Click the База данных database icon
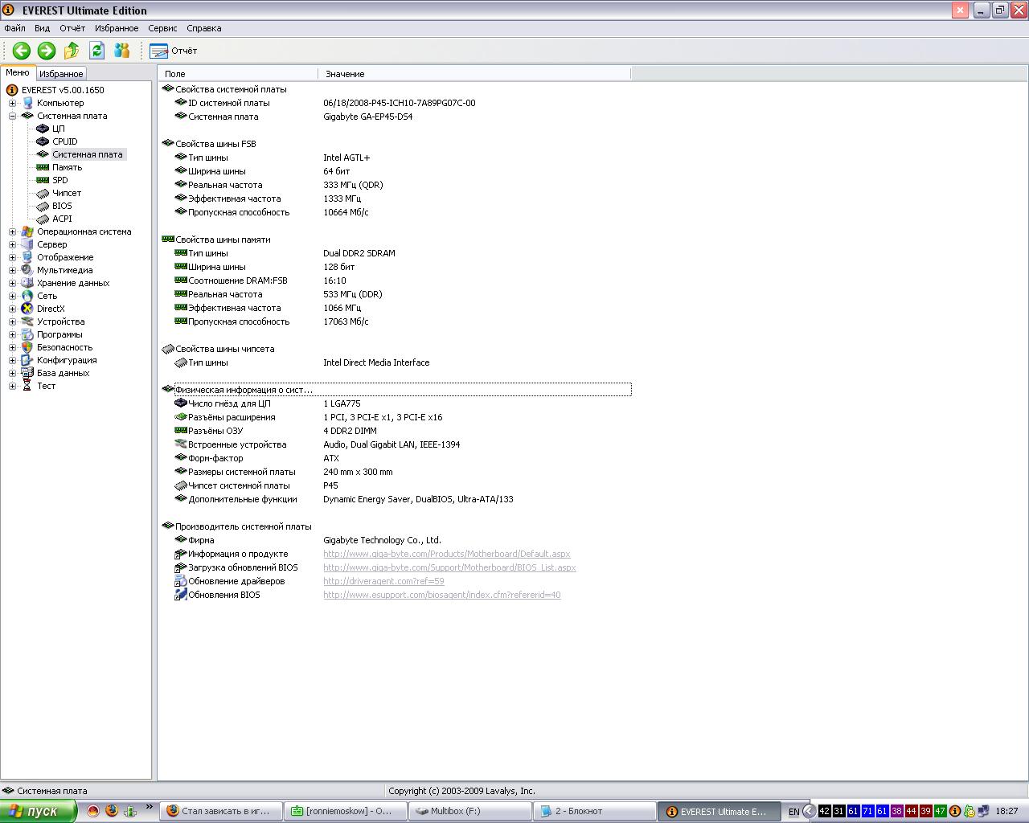The width and height of the screenshot is (1029, 823). click(27, 373)
